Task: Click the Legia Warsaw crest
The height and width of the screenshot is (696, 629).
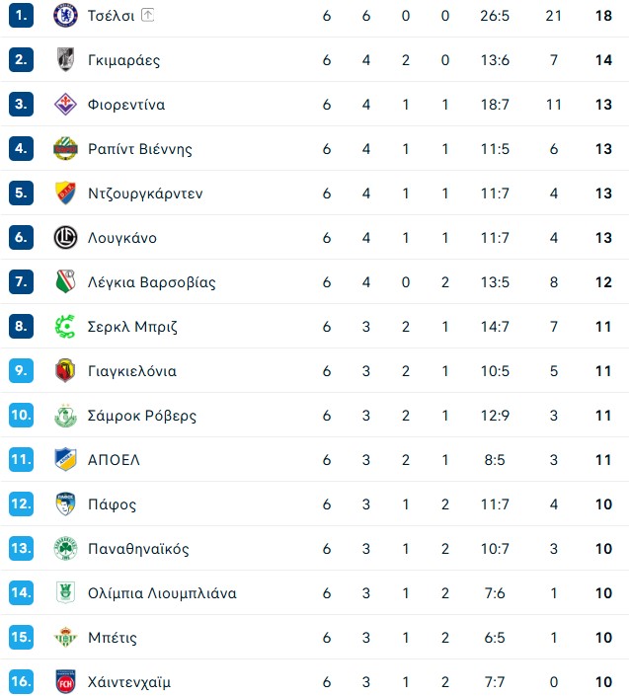Action: pyautogui.click(x=65, y=282)
